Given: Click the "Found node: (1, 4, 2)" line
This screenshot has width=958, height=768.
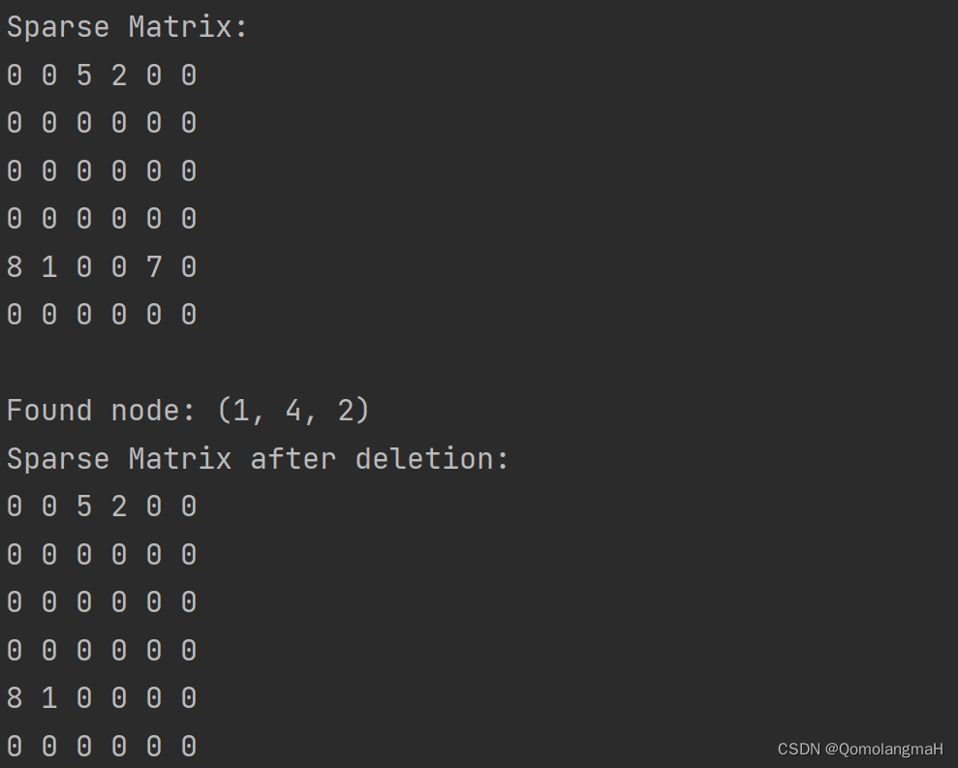Looking at the screenshot, I should 188,410.
